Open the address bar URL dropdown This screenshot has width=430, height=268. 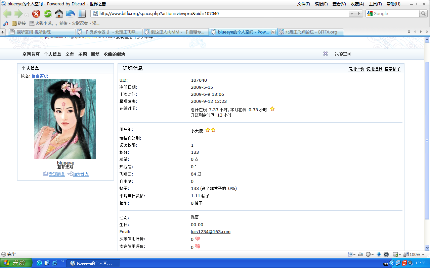pyautogui.click(x=352, y=14)
